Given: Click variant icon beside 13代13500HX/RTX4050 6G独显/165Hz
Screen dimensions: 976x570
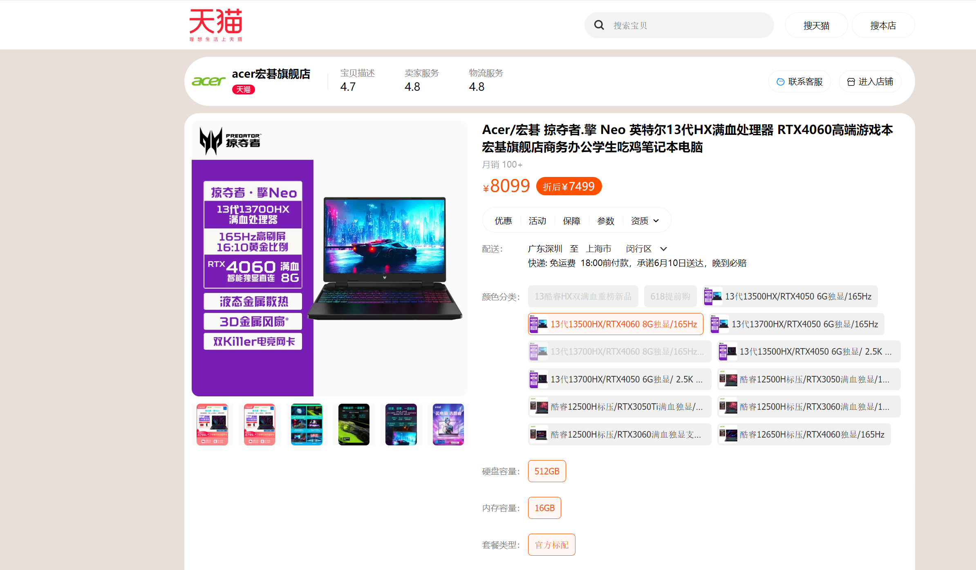Looking at the screenshot, I should tap(713, 296).
